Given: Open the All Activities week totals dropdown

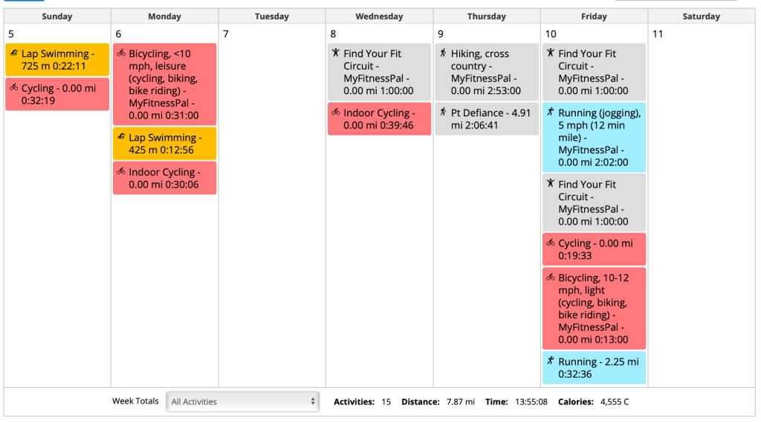Looking at the screenshot, I should click(243, 401).
